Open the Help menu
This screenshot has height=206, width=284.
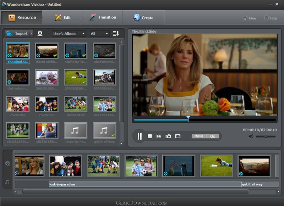click(271, 18)
